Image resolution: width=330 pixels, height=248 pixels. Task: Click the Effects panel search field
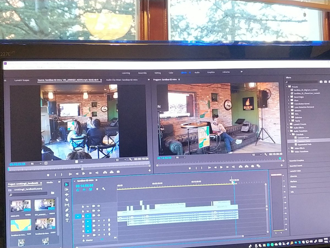(302, 82)
